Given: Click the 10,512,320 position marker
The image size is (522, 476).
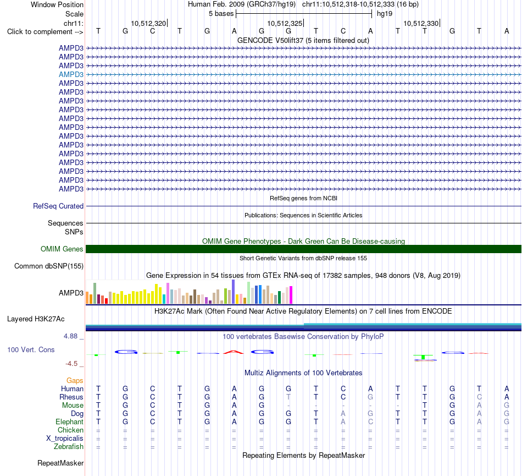Looking at the screenshot, I should click(148, 23).
